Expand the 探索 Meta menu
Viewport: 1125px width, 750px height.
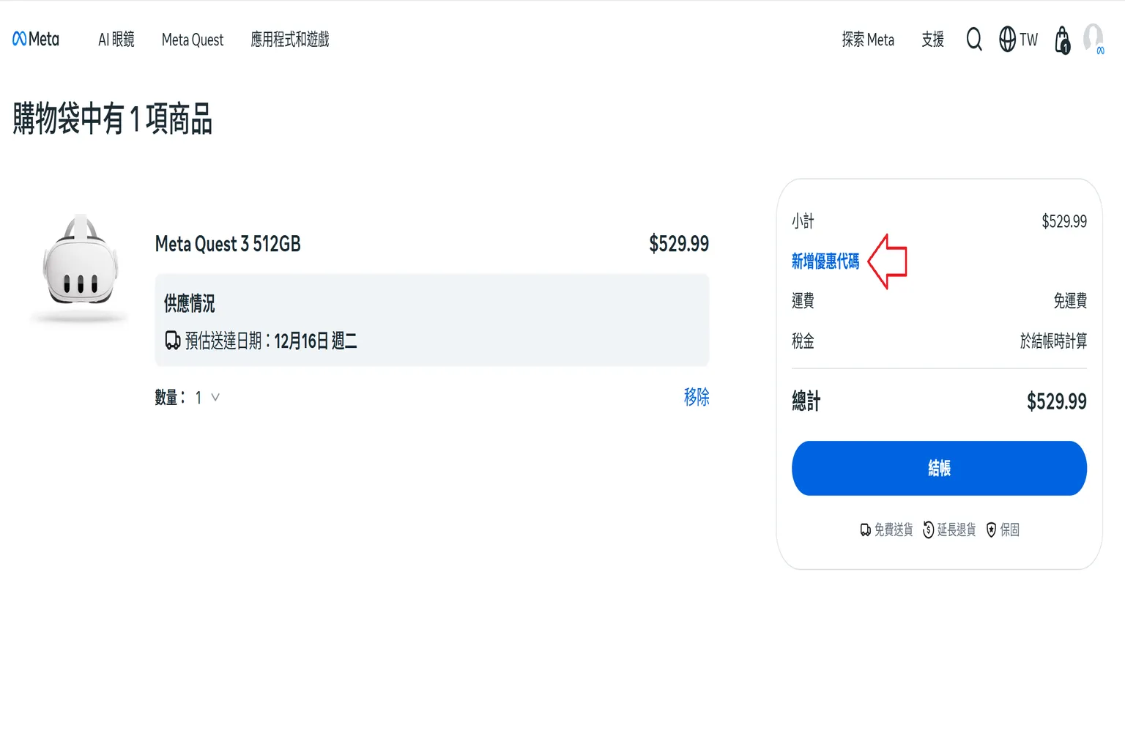(868, 40)
